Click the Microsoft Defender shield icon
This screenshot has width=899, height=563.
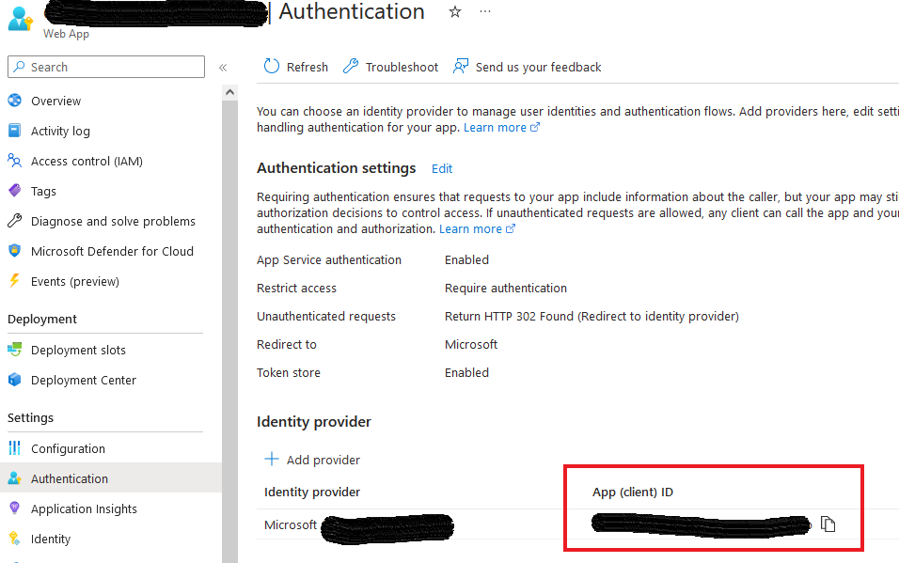point(15,251)
